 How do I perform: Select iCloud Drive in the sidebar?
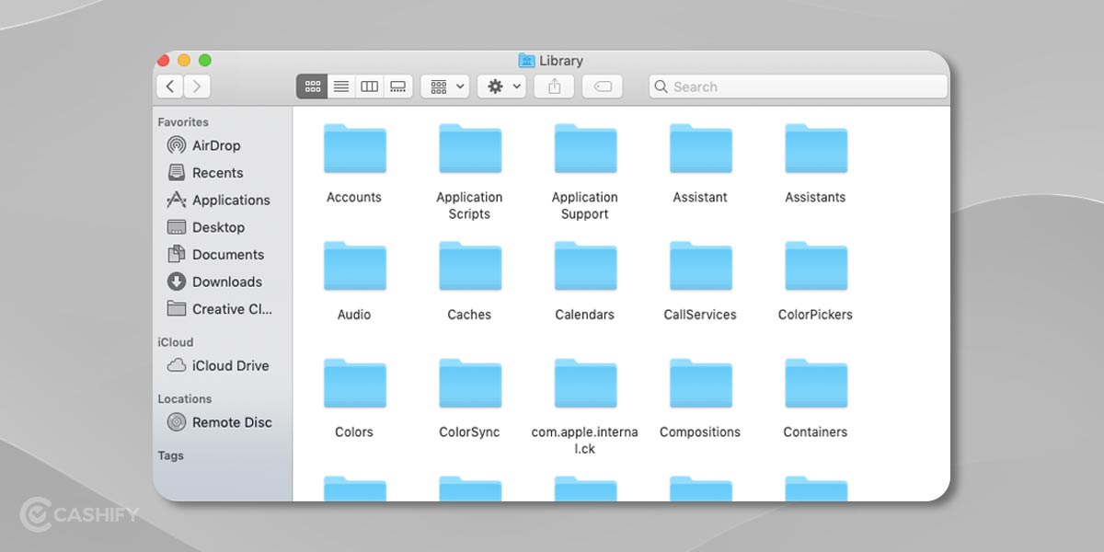[230, 365]
